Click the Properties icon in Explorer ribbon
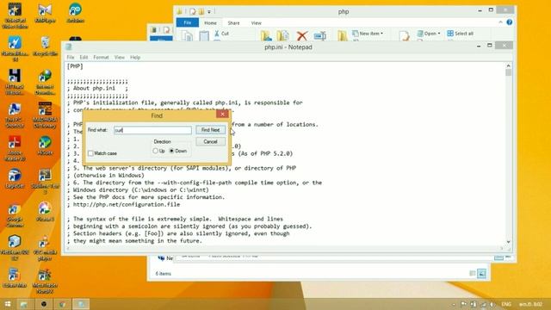 404,35
